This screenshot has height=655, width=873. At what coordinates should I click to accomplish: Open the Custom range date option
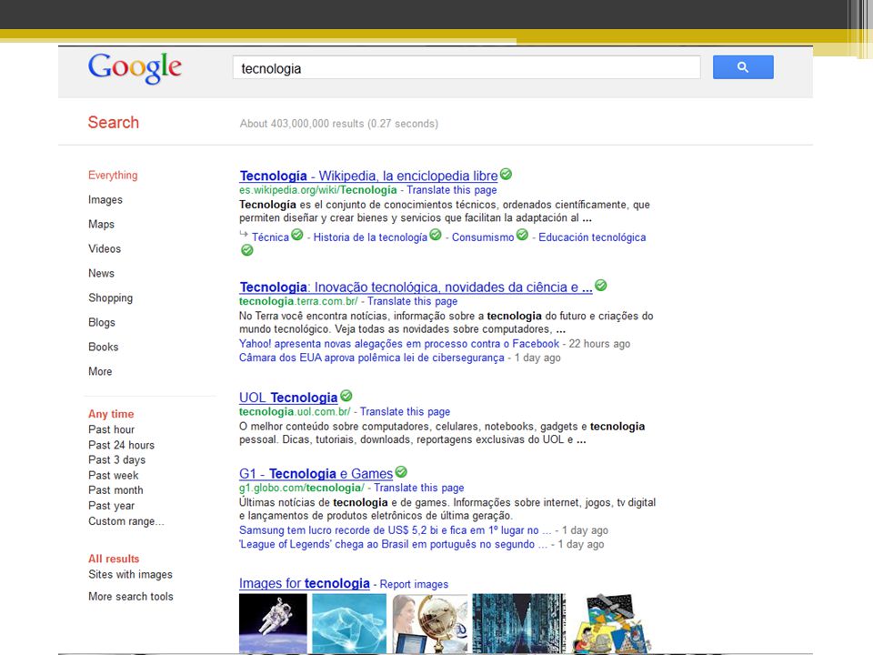click(126, 521)
